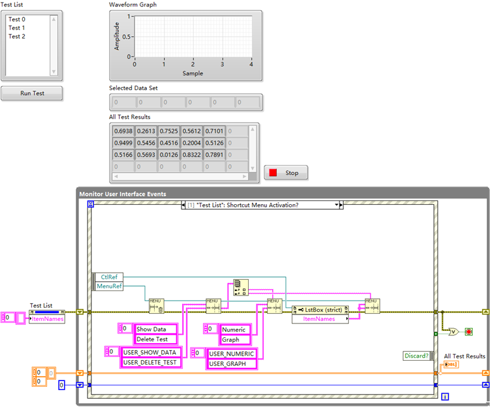The image size is (493, 409).
Task: Toggle the Stop boolean button
Action: pyautogui.click(x=286, y=172)
